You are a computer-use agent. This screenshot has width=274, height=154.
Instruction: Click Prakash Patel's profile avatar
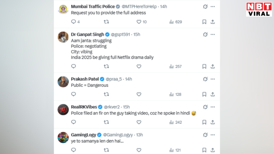tap(63, 82)
